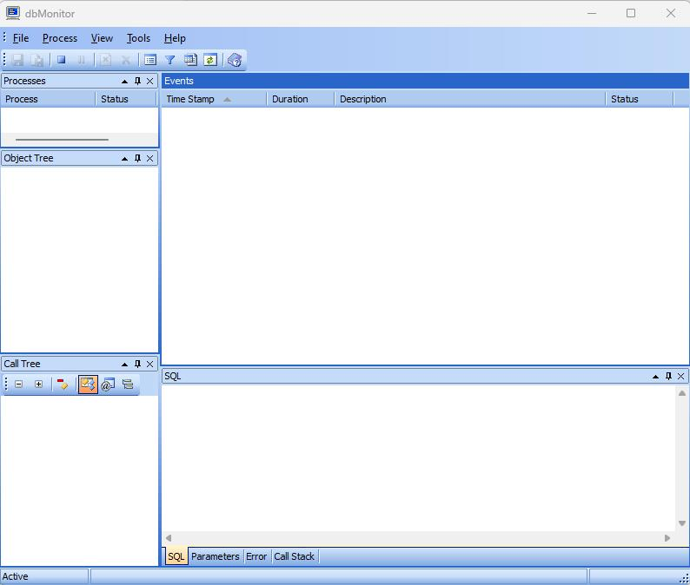Close the SQL panel
This screenshot has height=585, width=690.
coord(681,377)
